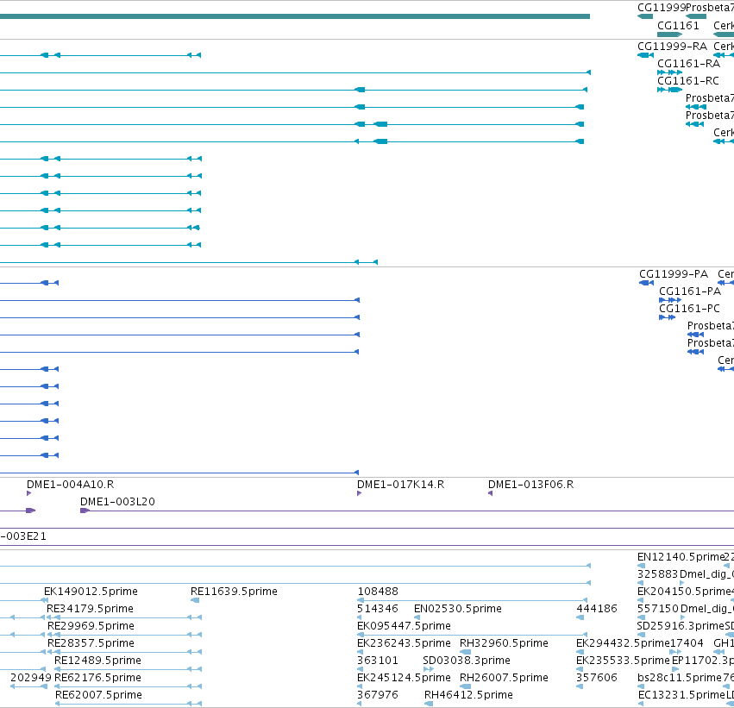Click the DME1-003L20 purple clone arrow

pyautogui.click(x=85, y=511)
